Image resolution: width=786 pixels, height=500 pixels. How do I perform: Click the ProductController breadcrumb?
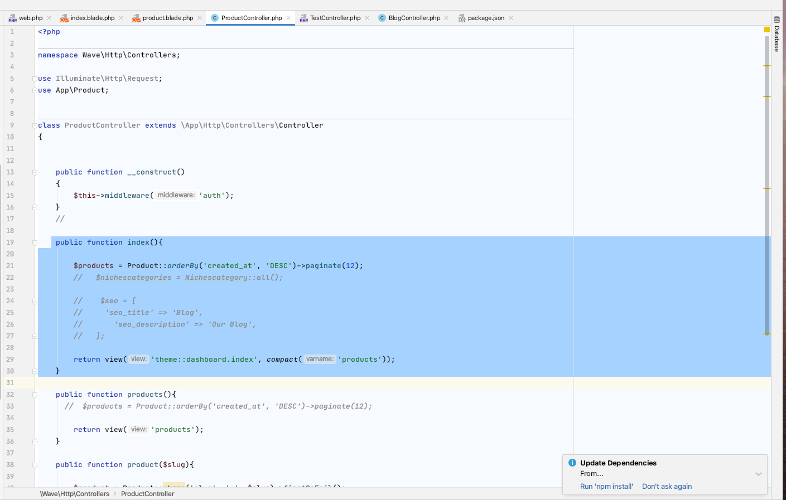pos(147,494)
